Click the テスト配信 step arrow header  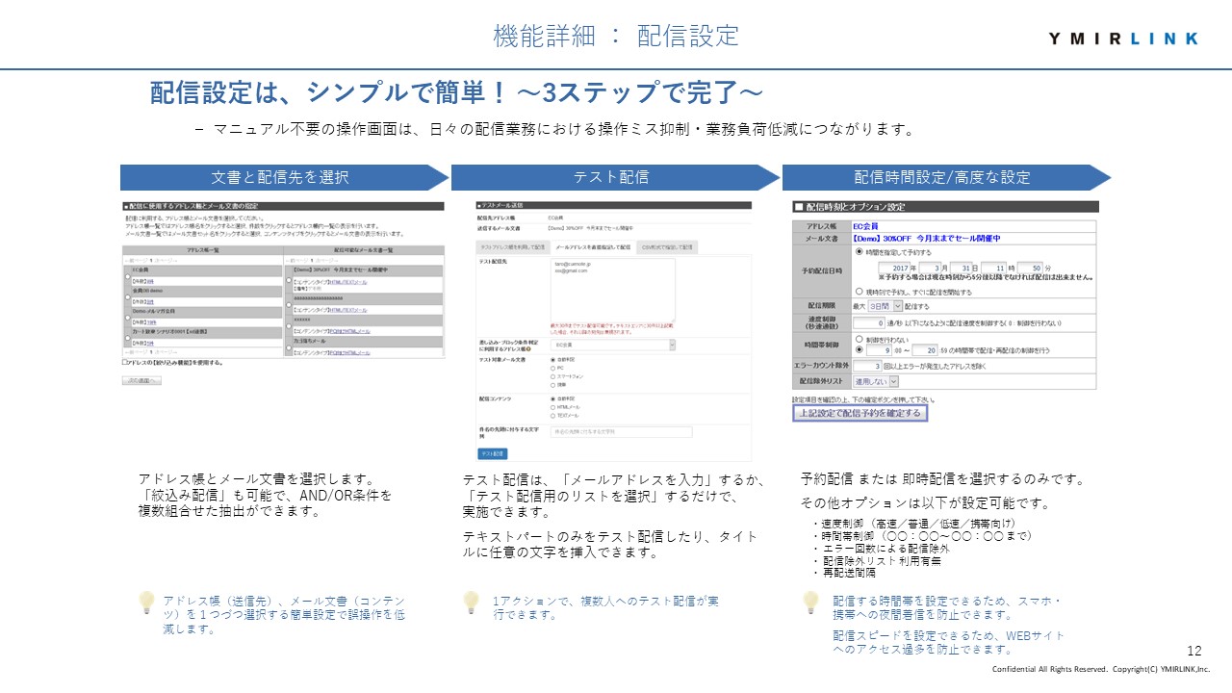point(615,177)
